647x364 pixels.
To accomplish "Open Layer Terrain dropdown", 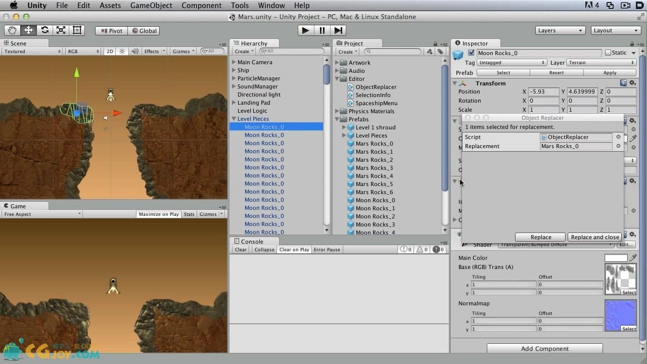I will click(602, 63).
